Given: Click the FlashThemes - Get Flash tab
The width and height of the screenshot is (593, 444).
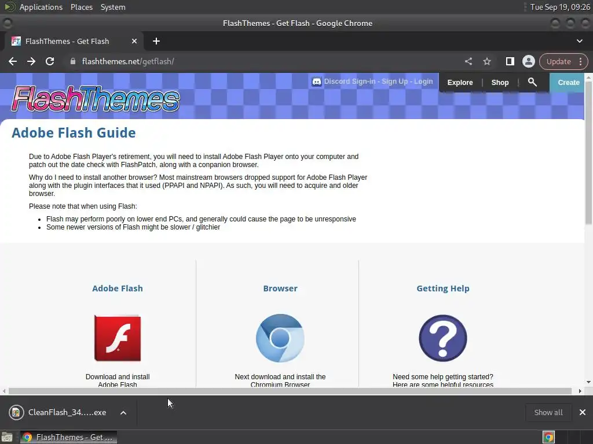Looking at the screenshot, I should (x=74, y=41).
